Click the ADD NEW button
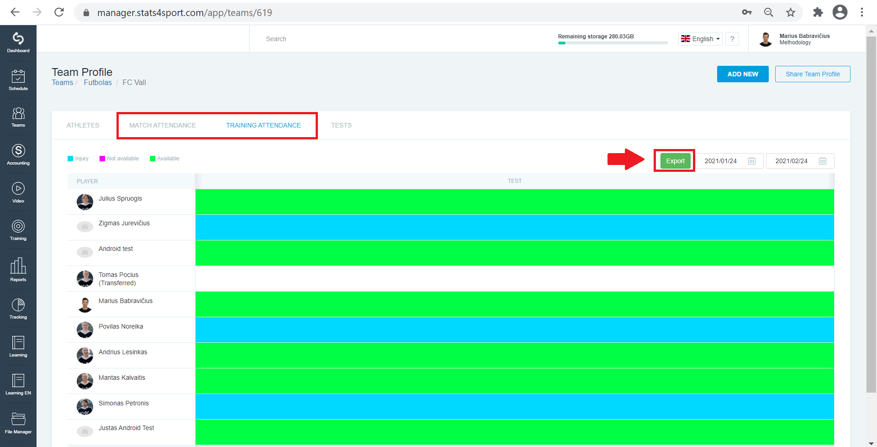 tap(743, 74)
